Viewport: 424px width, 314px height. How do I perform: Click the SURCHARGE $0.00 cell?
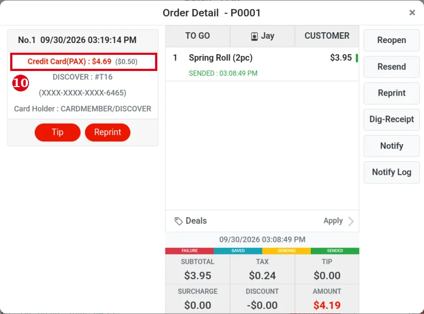[x=198, y=299]
